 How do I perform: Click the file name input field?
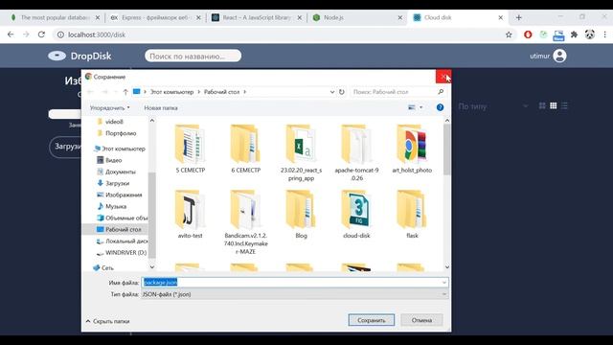(294, 283)
